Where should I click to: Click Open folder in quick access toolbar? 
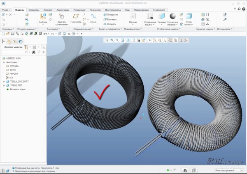point(8,34)
